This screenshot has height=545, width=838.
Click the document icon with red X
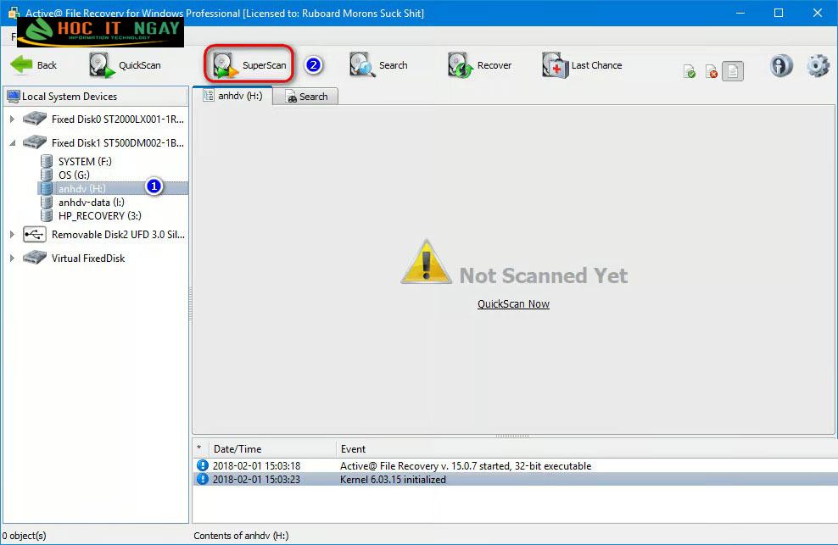(x=712, y=71)
